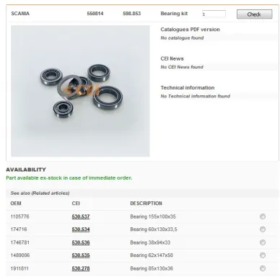Open the bearing kit product image
Viewport: 280px width, 280px height.
pos(80,91)
